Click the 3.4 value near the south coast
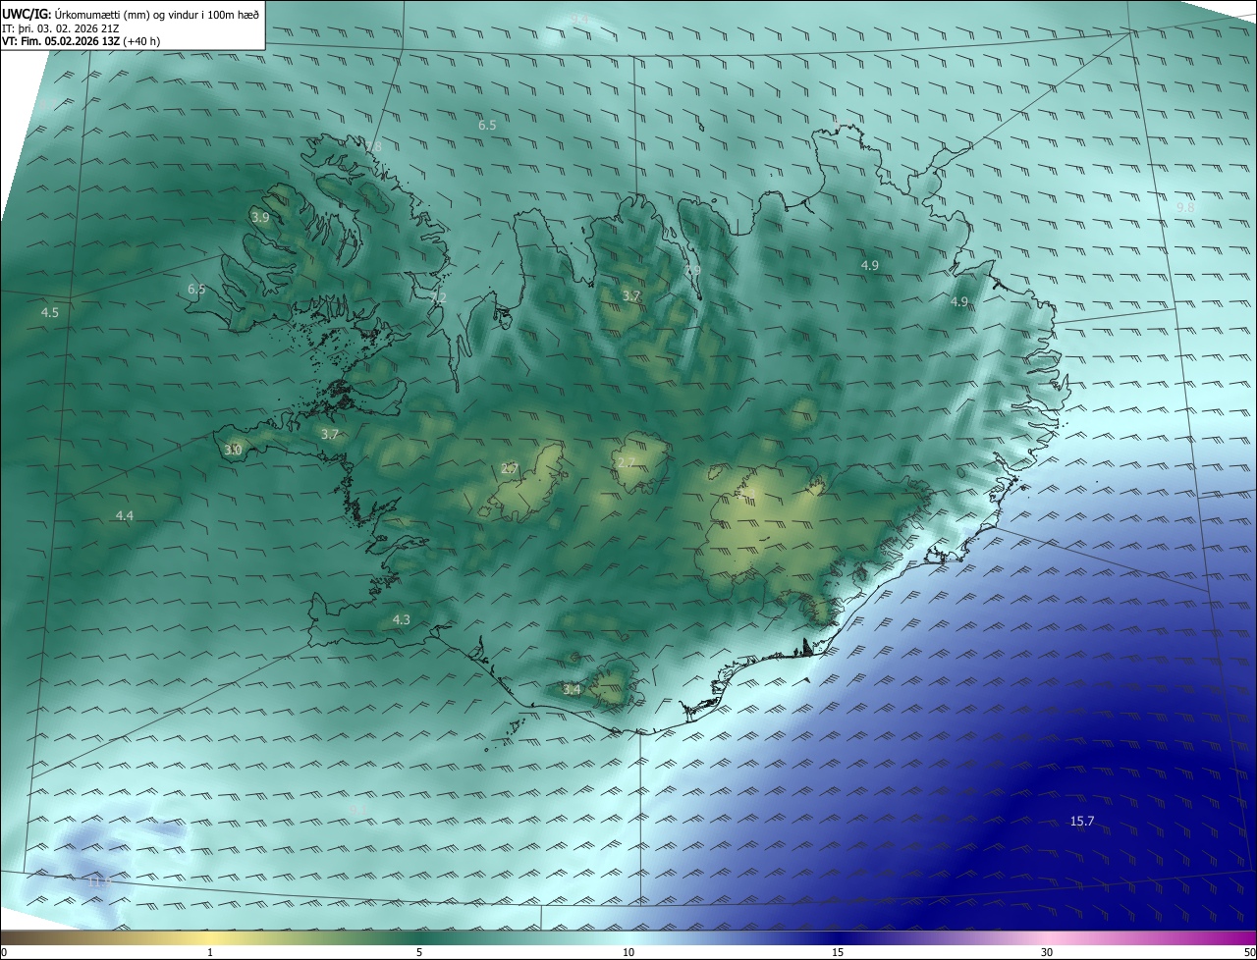Screen dimensions: 1257x960 click(572, 690)
